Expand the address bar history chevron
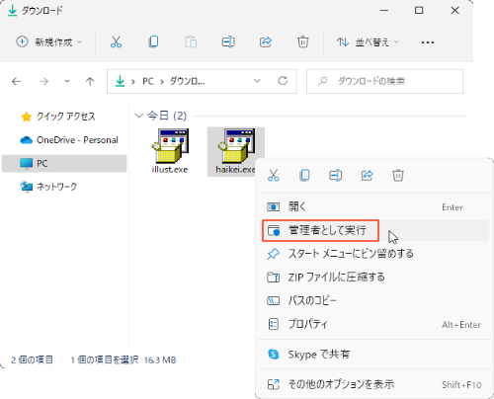Viewport: 494px width, 399px height. pyautogui.click(x=257, y=81)
